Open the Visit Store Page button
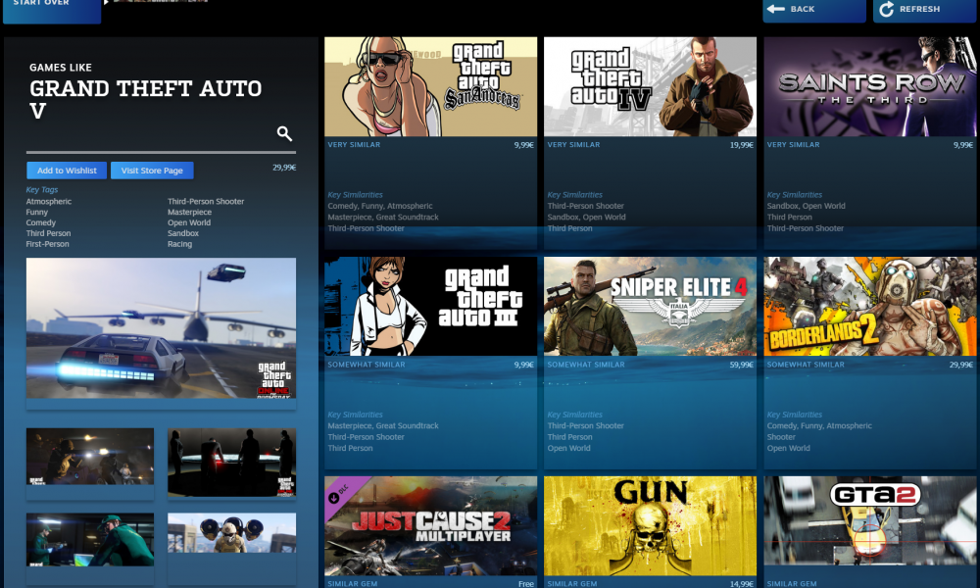The image size is (980, 588). pos(152,171)
